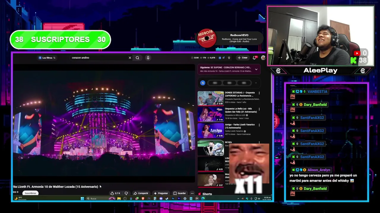Open the Amigo video thumbnail

point(211,130)
